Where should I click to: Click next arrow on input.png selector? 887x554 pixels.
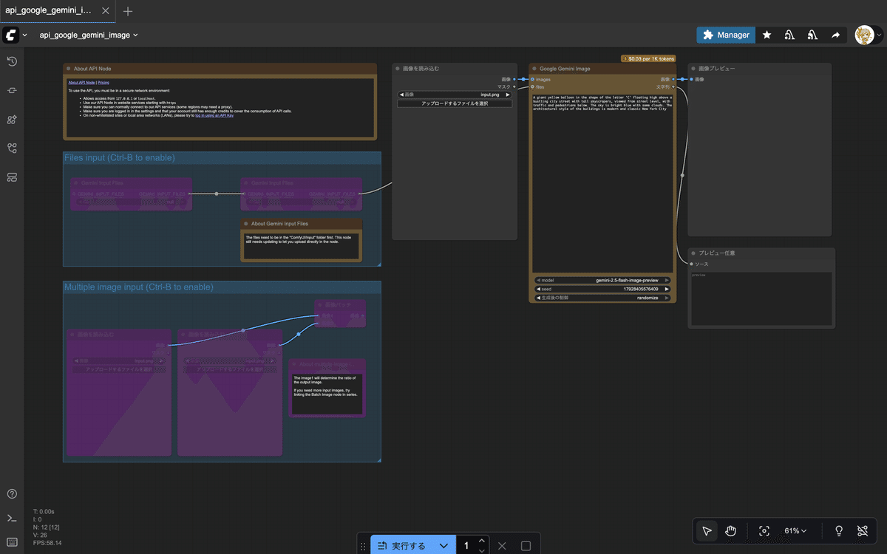507,95
